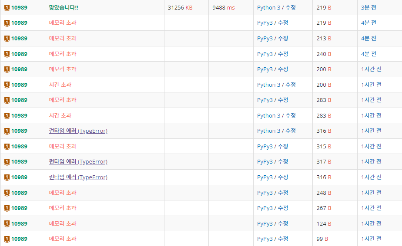Click the bronze badge in the PyPy3 200 B row
Screen dimensions: 402x246
click(7, 69)
